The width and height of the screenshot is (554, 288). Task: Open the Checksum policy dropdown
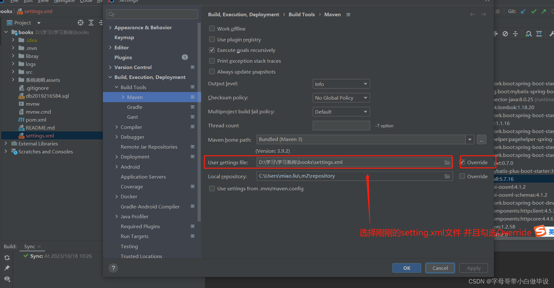[x=341, y=98]
